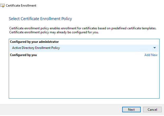Click the Select Certificate Enrollment Policy heading
Screen dimensions: 164x116
click(x=40, y=19)
